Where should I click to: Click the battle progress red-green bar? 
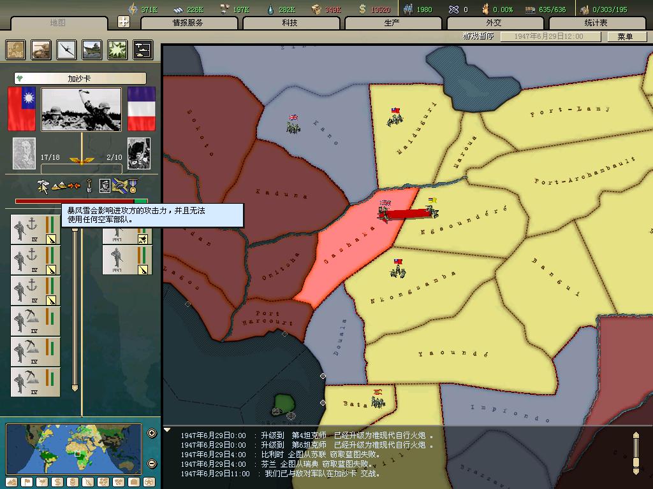coord(81,201)
